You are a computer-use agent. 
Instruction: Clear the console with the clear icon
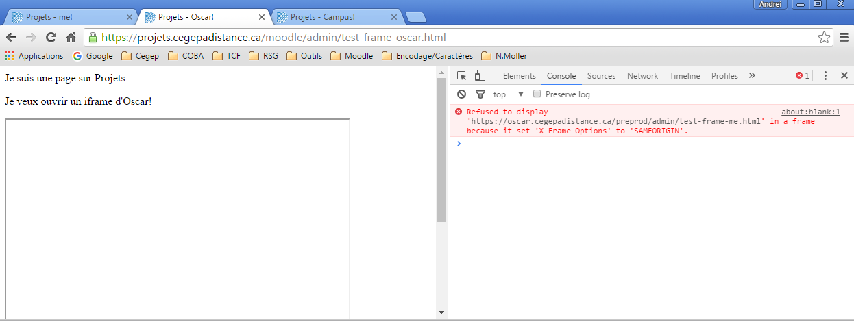click(462, 94)
